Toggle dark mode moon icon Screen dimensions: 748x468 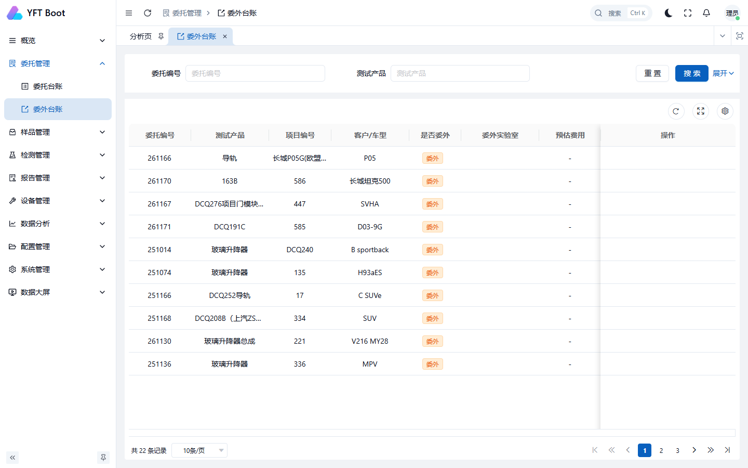click(669, 13)
